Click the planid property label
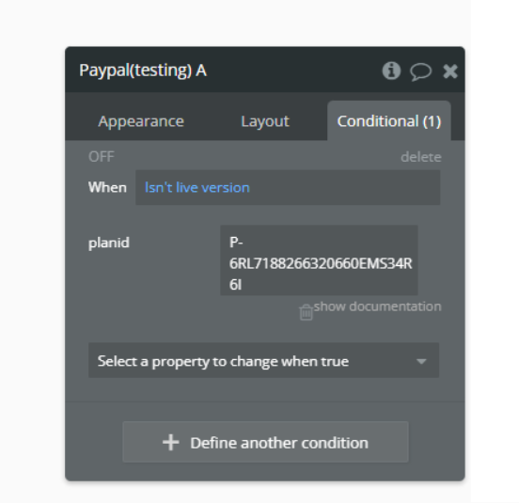The width and height of the screenshot is (519, 503). click(x=109, y=244)
